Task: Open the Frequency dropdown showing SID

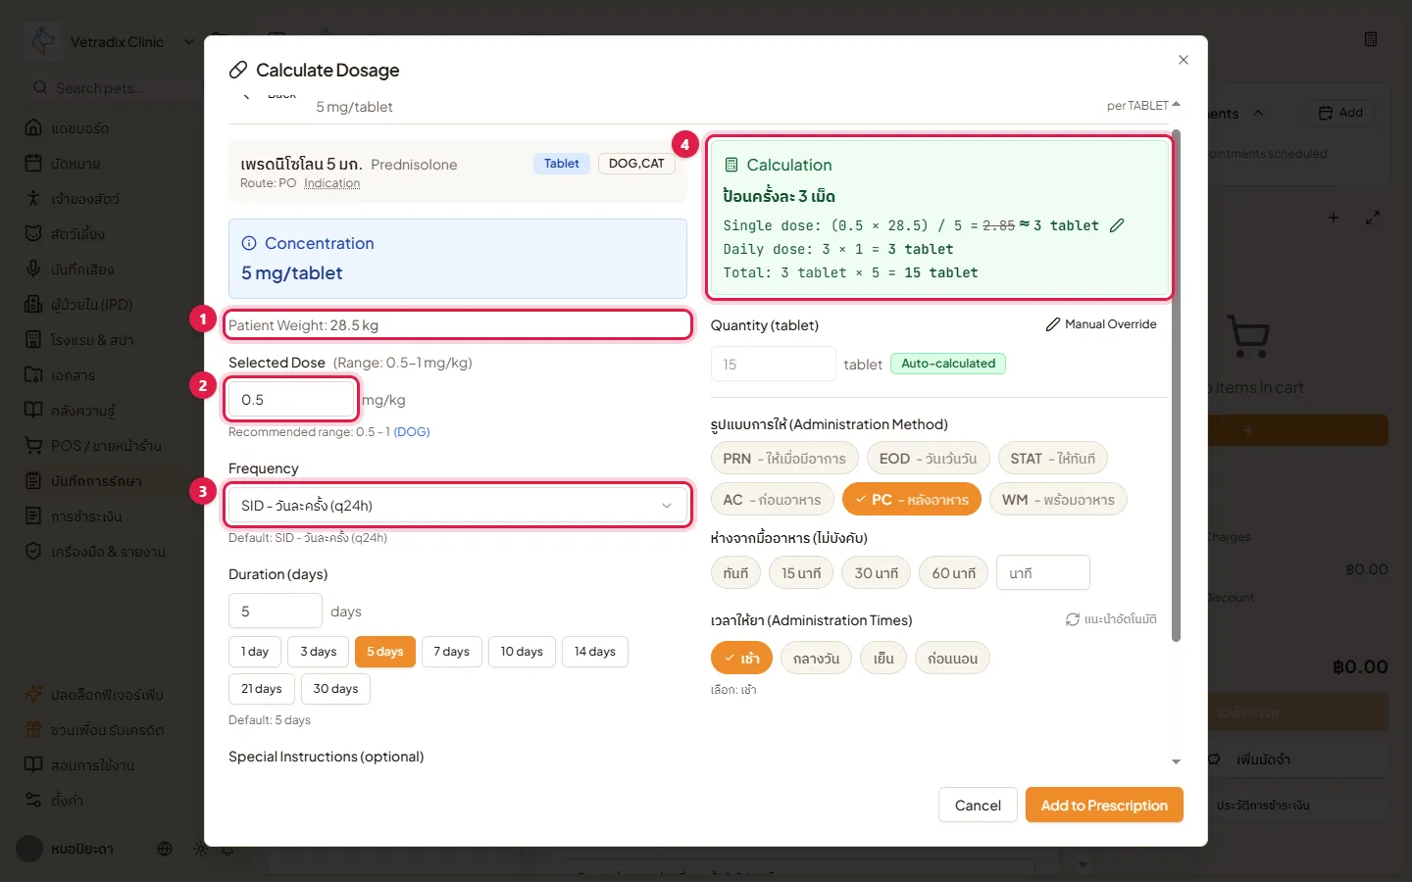Action: pos(458,506)
